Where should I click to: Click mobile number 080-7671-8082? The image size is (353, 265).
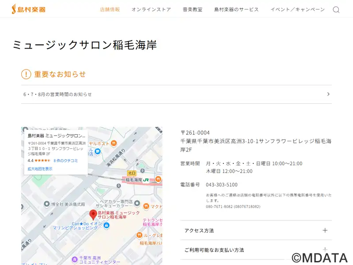coord(233,207)
